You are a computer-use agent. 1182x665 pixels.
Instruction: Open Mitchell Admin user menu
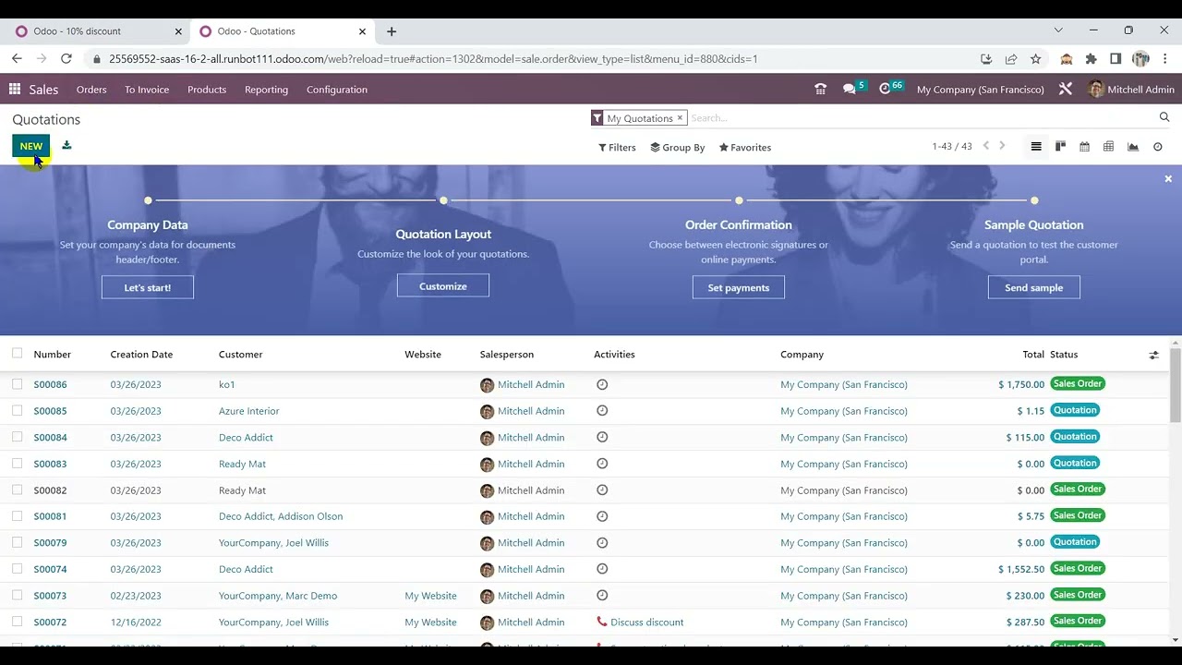click(x=1131, y=90)
